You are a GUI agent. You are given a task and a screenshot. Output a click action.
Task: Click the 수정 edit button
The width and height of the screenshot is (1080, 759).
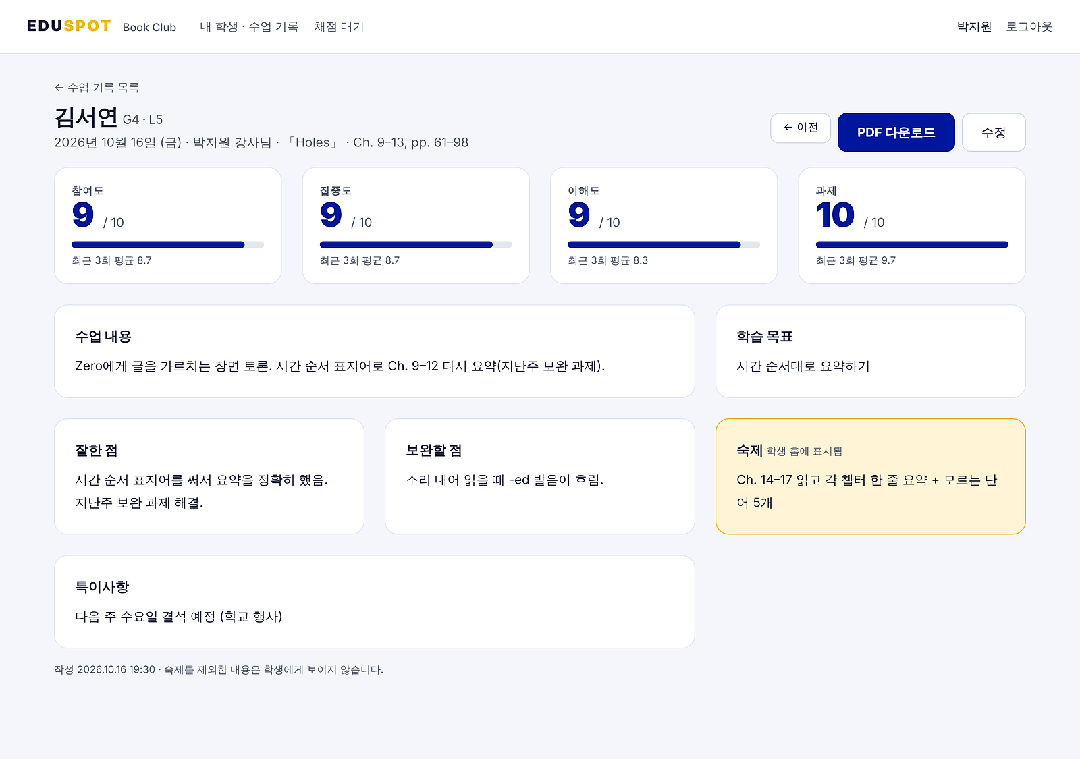click(994, 132)
